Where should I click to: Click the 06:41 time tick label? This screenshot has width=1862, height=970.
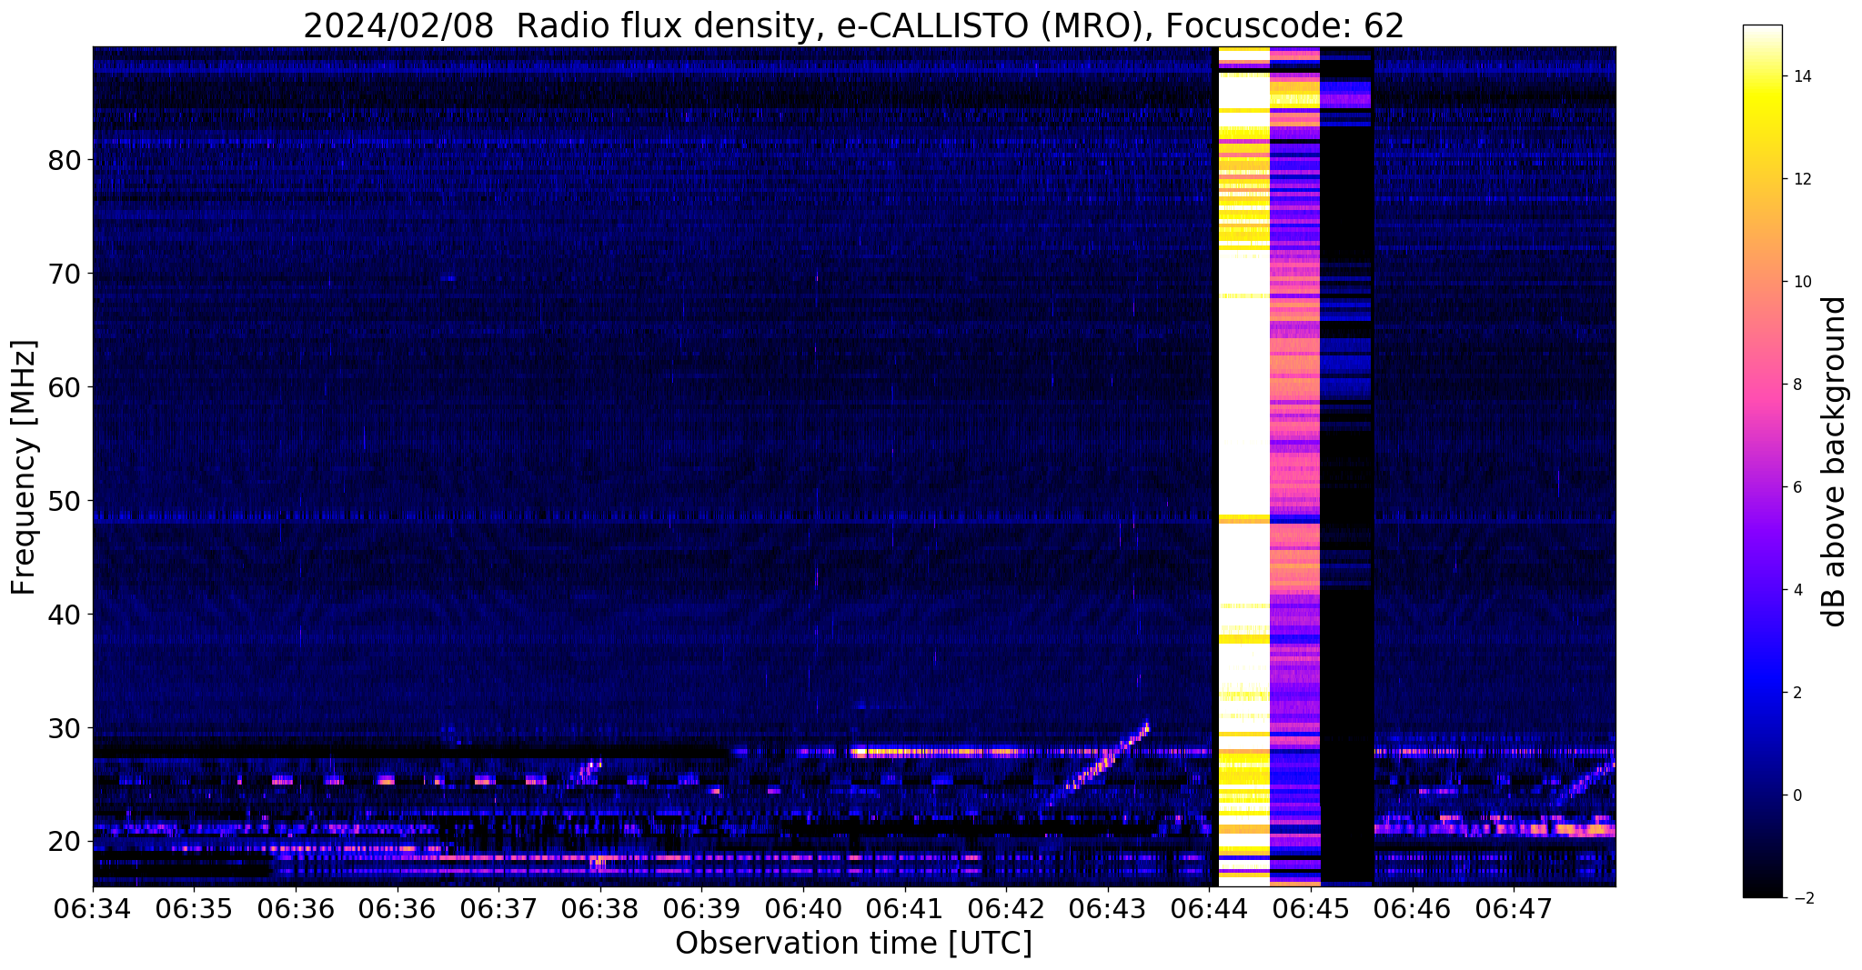pyautogui.click(x=905, y=907)
